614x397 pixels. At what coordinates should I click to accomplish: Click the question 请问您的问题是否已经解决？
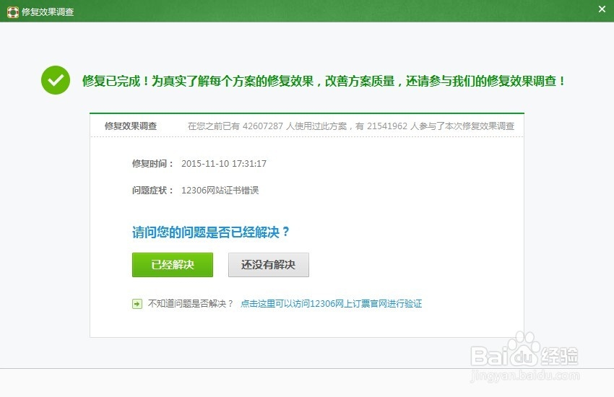[x=211, y=232]
